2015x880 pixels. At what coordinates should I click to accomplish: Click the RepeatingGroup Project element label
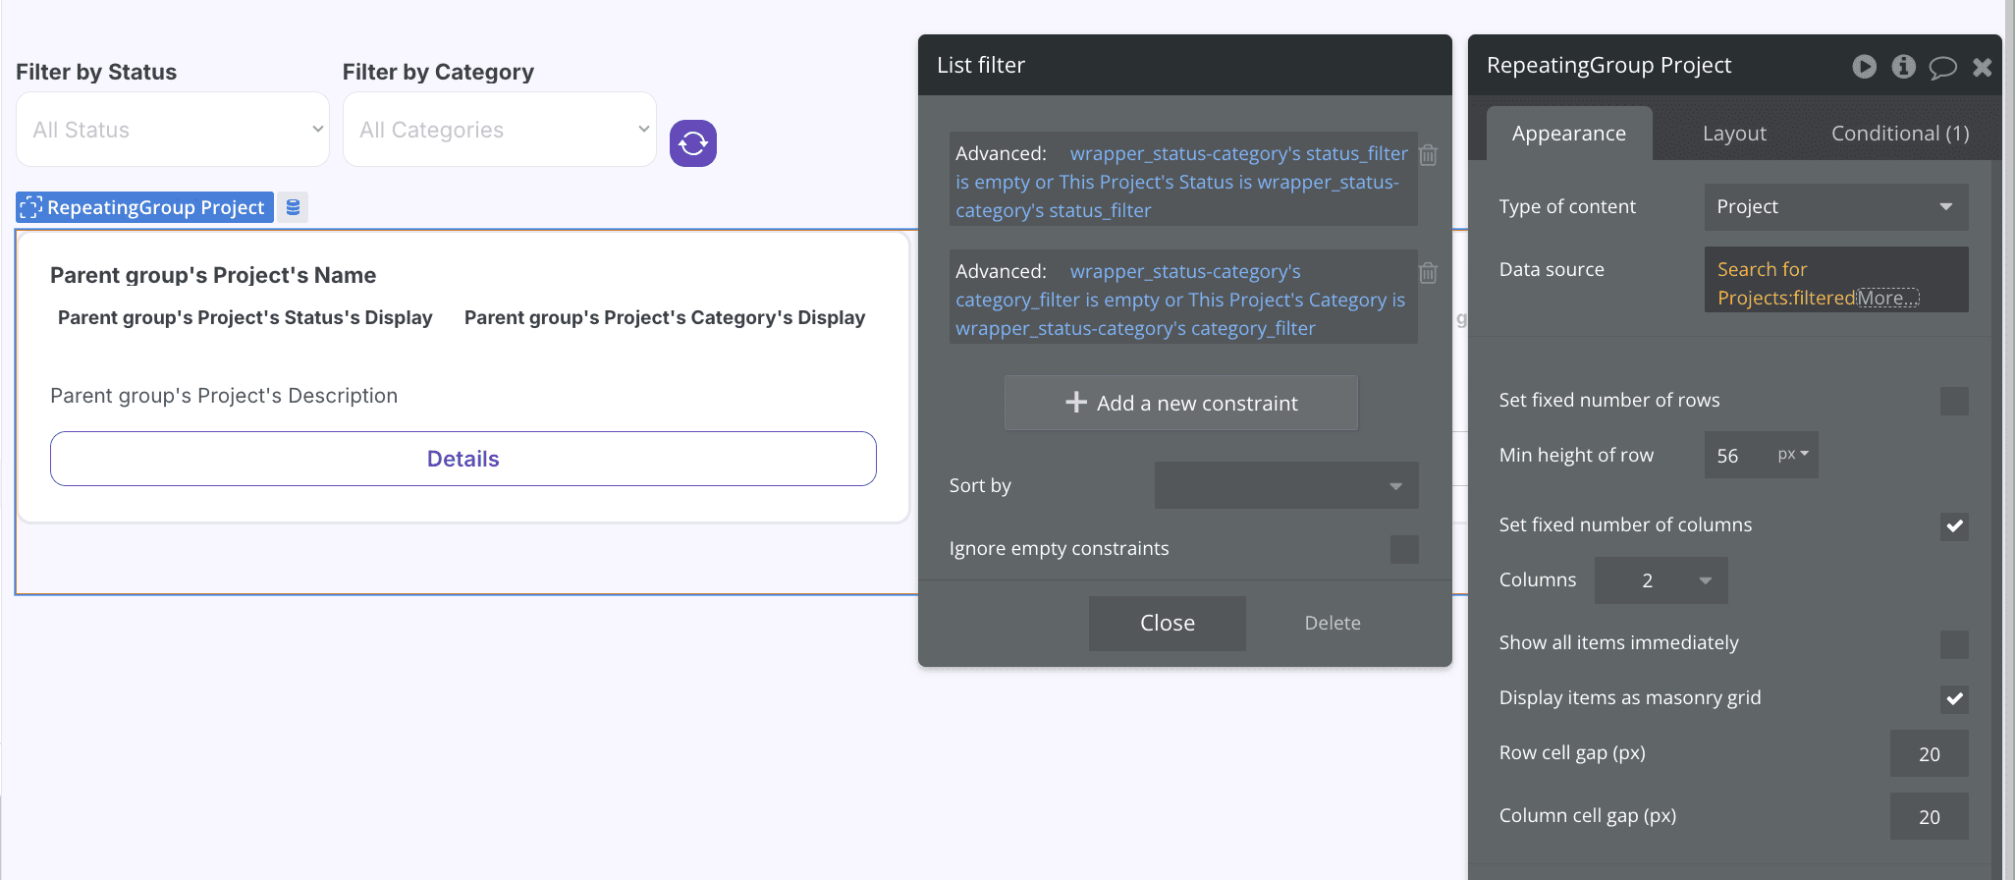pos(144,207)
